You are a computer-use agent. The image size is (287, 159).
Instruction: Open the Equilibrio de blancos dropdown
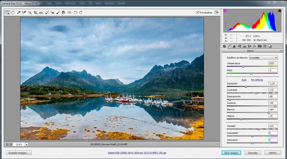coord(263,58)
